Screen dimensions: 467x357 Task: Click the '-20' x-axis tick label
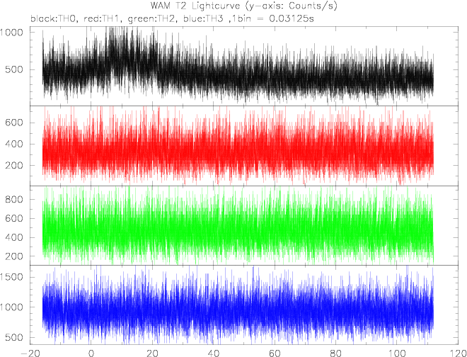click(30, 353)
